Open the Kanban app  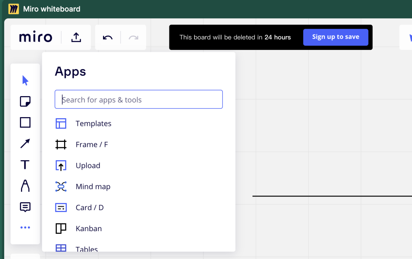coord(89,228)
